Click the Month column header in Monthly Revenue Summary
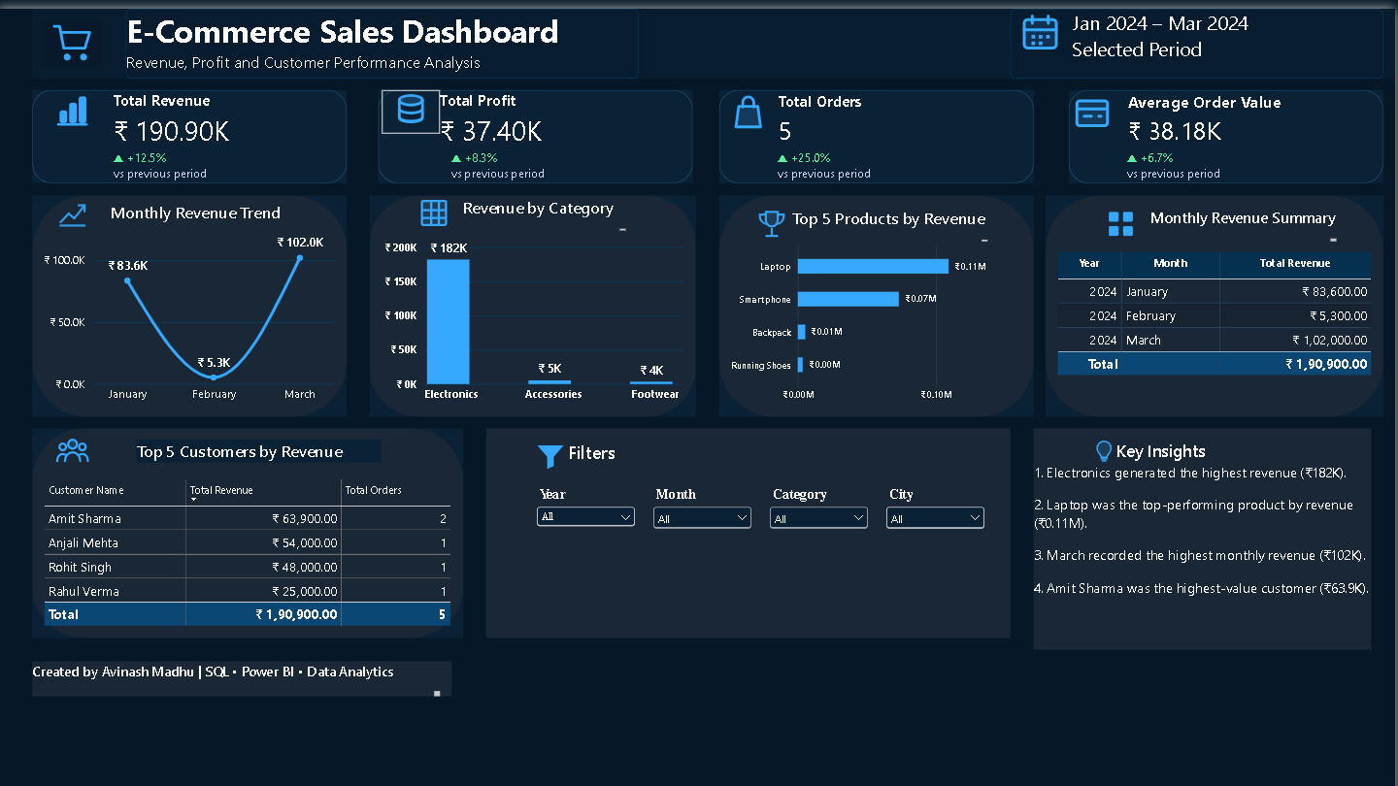1398x786 pixels. coord(1171,263)
